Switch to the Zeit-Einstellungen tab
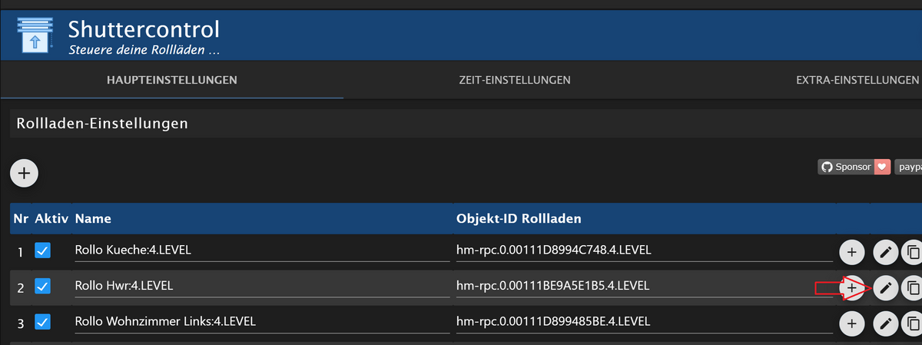Screen dimensions: 922x345 tap(514, 80)
